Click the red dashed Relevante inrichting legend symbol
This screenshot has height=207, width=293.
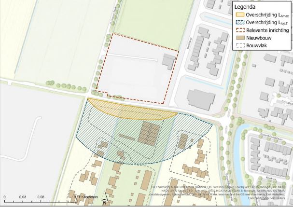(240, 30)
